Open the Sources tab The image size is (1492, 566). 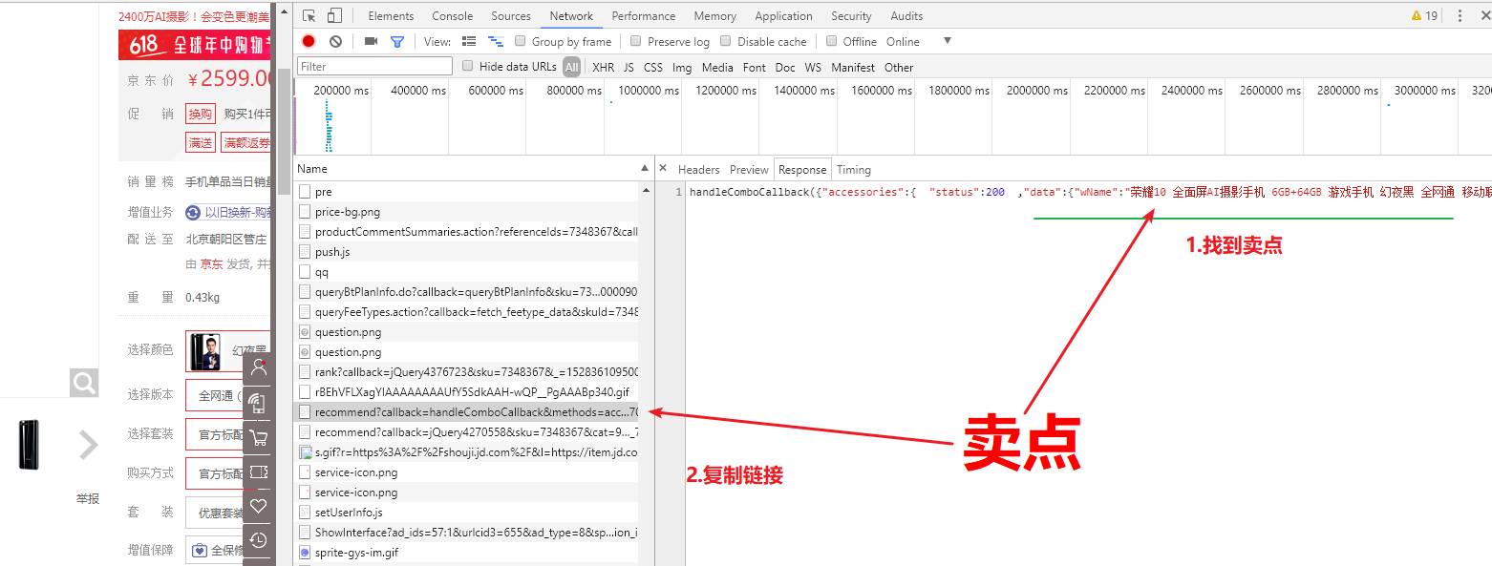point(511,15)
